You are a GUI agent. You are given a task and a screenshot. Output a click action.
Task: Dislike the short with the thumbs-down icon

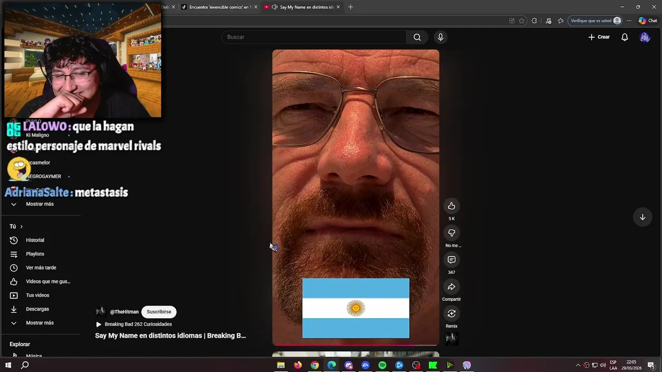(452, 233)
